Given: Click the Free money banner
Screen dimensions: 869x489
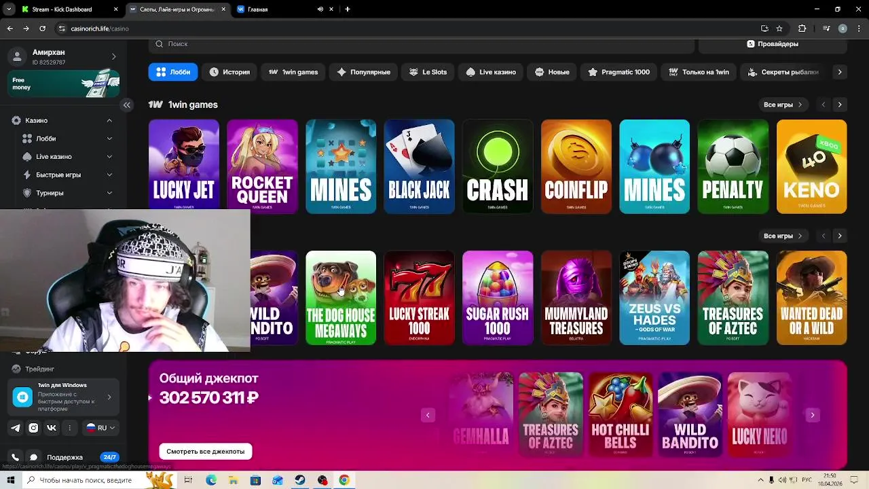Looking at the screenshot, I should coord(64,84).
